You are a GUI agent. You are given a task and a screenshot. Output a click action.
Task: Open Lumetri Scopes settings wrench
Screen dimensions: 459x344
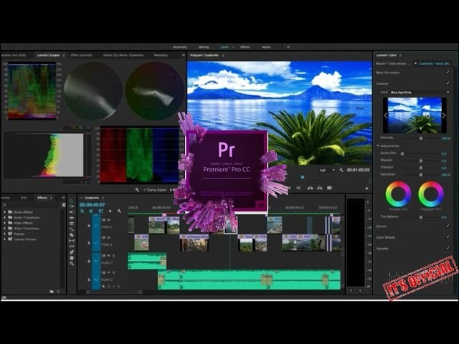coord(137,190)
